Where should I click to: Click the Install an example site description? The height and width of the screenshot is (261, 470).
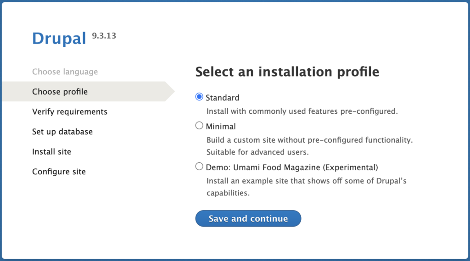click(x=306, y=187)
